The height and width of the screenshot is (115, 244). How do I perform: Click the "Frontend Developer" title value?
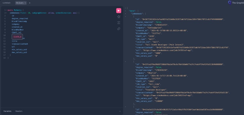click(156, 90)
